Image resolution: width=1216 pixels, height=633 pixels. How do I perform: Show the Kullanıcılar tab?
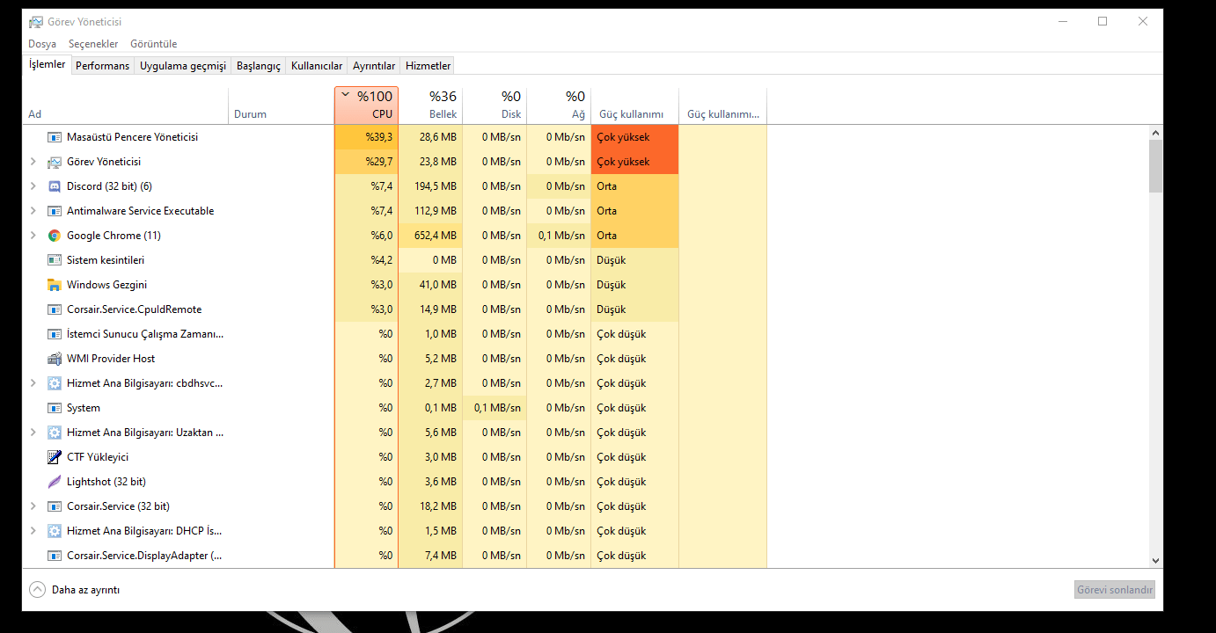tap(317, 66)
